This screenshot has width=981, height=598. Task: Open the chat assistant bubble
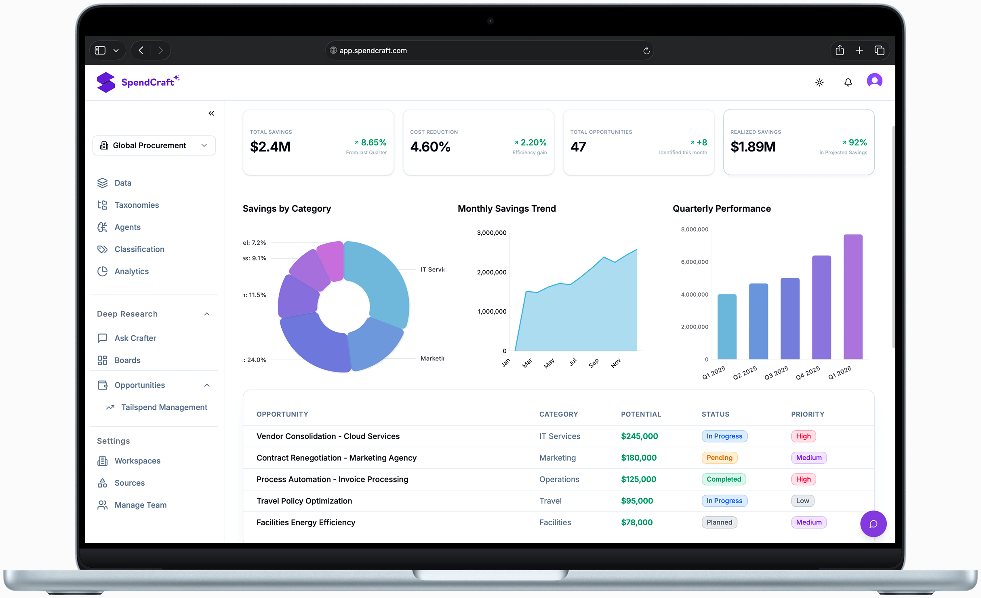tap(874, 524)
